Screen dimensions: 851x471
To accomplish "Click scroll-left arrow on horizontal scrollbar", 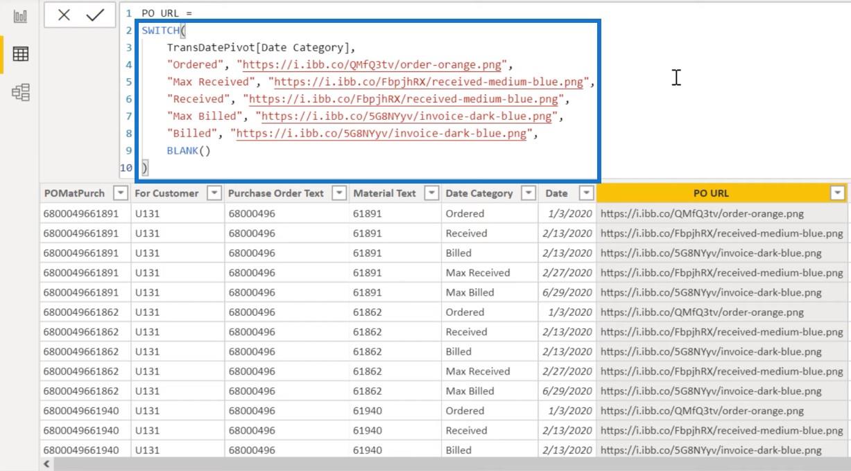I will pyautogui.click(x=47, y=463).
